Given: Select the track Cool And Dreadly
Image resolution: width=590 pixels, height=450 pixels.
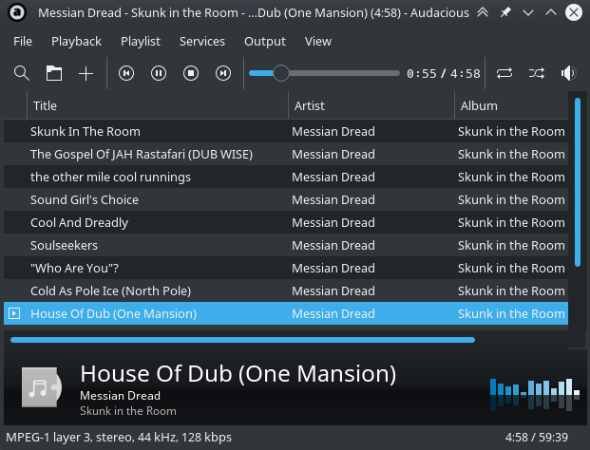Looking at the screenshot, I should [79, 222].
